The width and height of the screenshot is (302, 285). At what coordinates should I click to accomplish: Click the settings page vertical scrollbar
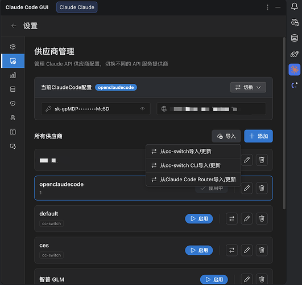284,124
